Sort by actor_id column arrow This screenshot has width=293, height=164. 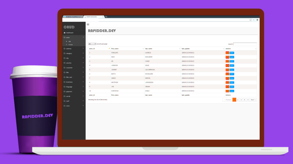(109, 49)
